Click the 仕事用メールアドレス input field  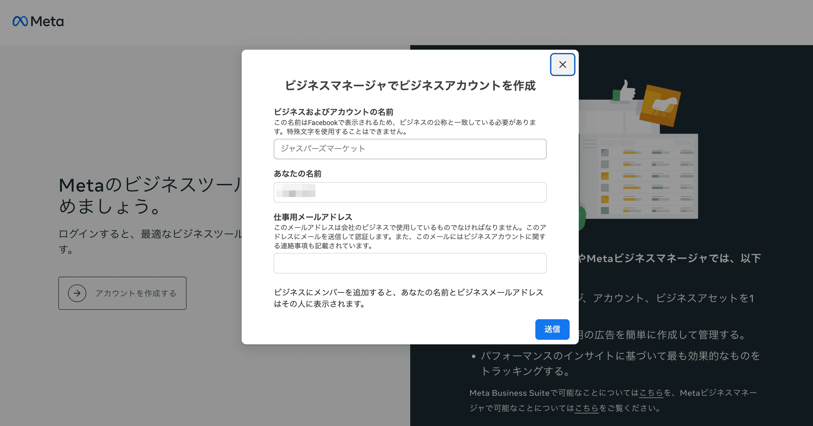pos(410,263)
